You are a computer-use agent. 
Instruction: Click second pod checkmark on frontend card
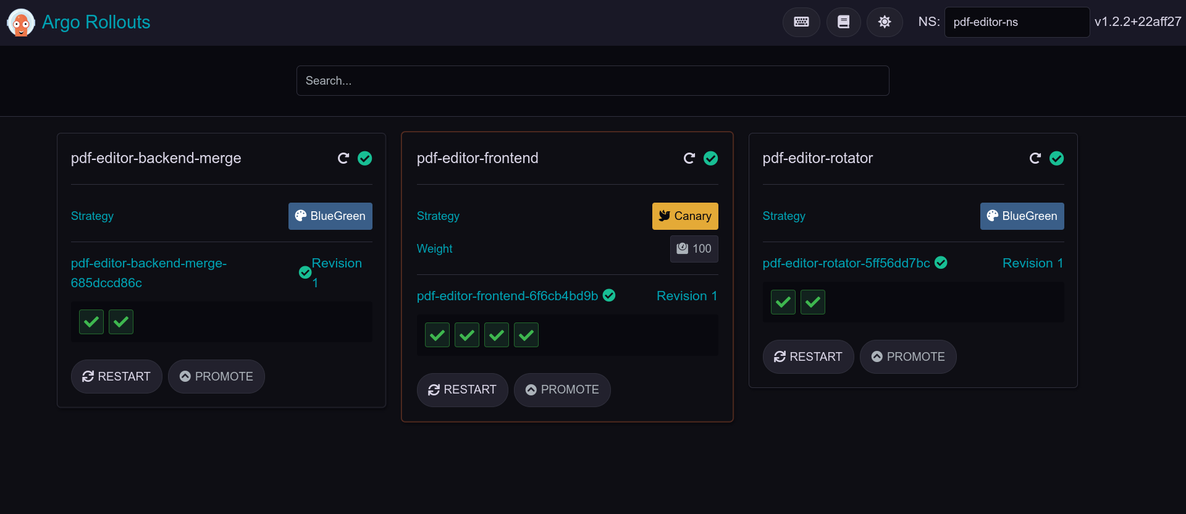pos(467,335)
